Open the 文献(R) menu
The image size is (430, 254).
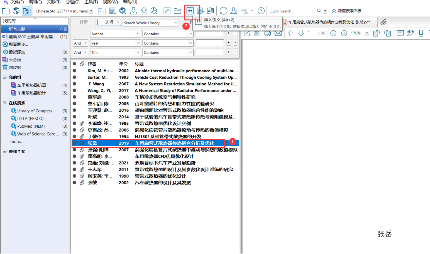pos(54,2)
